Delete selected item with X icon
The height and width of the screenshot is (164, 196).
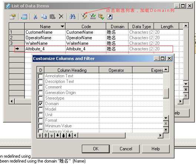pos(61,17)
